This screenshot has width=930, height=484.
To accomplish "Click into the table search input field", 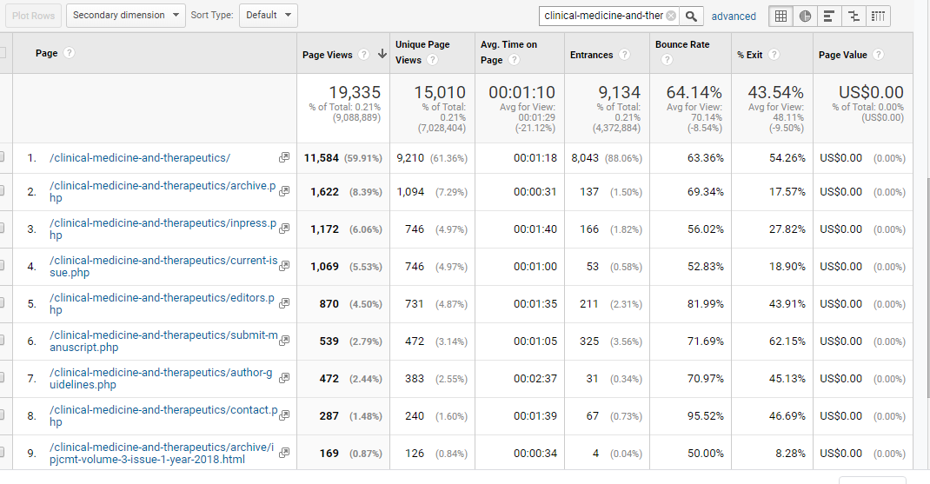I will coord(602,16).
